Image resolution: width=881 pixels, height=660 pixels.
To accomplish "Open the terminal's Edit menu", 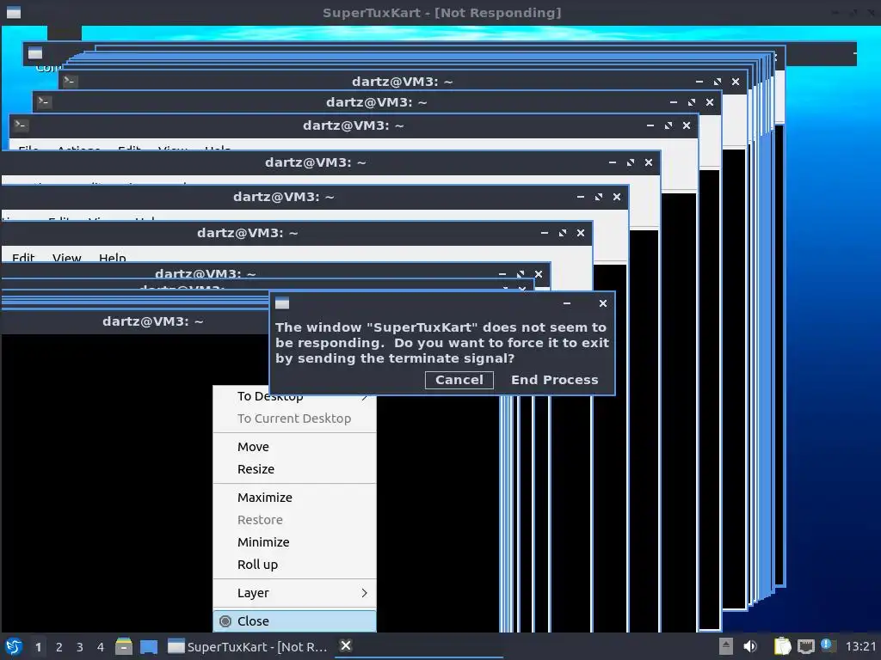I will tap(23, 258).
